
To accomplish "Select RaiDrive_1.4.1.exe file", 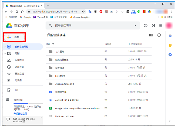I will click(x=99, y=116).
